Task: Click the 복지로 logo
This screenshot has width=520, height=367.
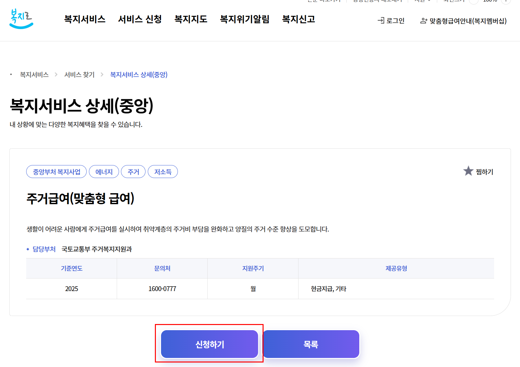Action: 21,20
